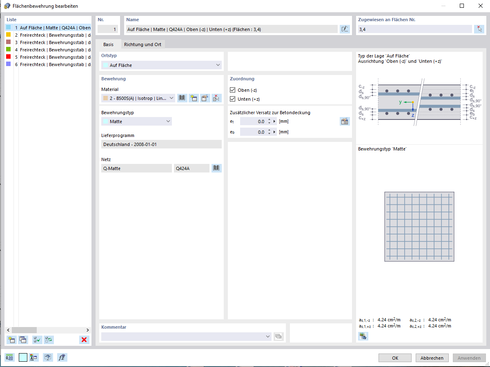Open the Kommentar dropdown
The height and width of the screenshot is (367, 490).
point(186,336)
